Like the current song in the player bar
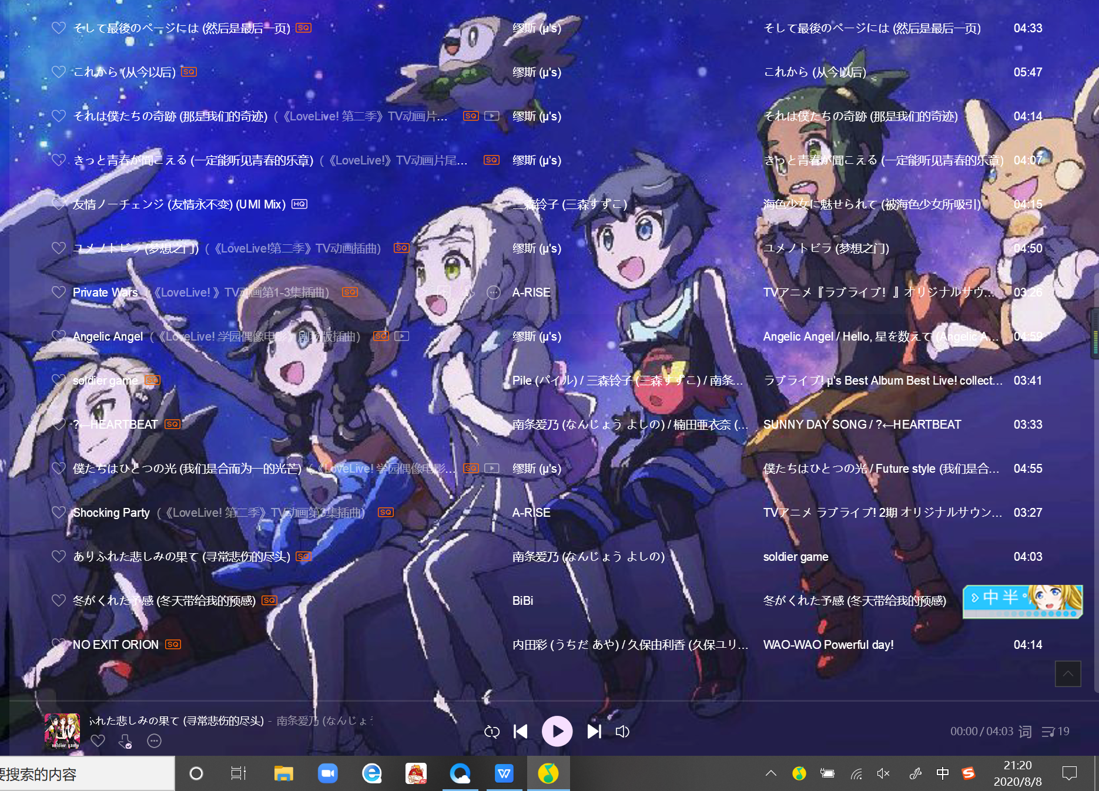 coord(98,741)
